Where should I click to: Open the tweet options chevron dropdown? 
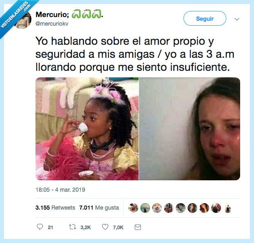[237, 19]
